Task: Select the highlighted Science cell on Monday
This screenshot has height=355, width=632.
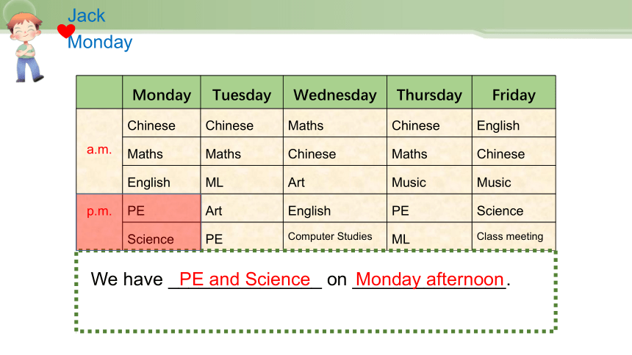Action: pos(162,236)
